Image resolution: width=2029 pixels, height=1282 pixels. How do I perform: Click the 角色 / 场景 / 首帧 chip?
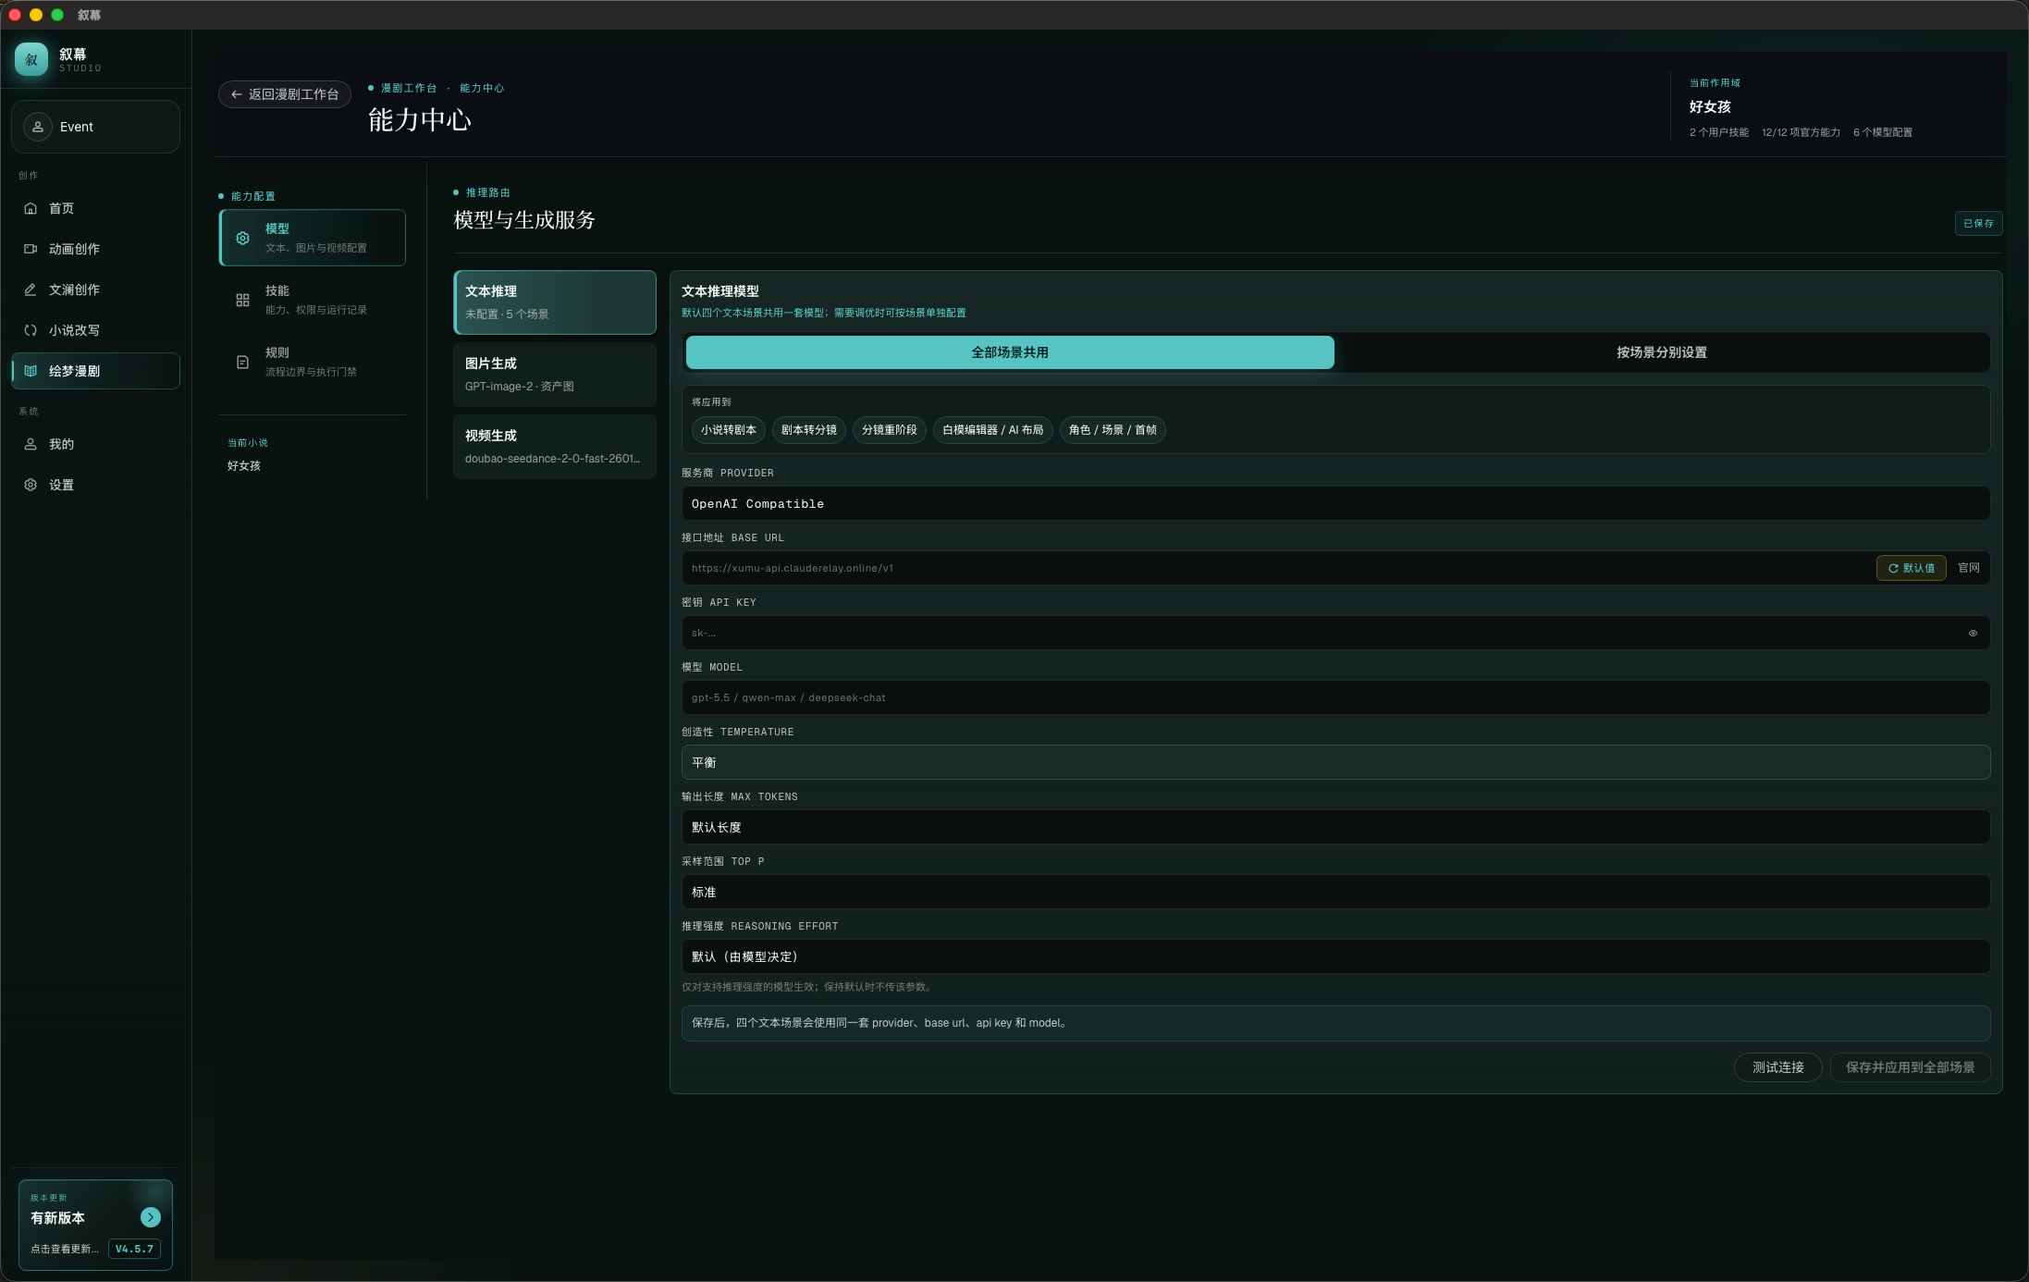(1113, 430)
